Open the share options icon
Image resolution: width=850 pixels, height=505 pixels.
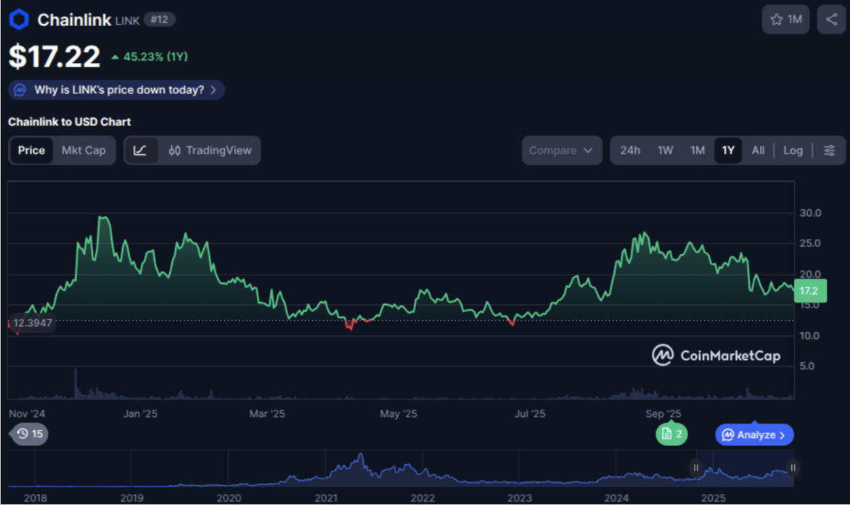(831, 19)
